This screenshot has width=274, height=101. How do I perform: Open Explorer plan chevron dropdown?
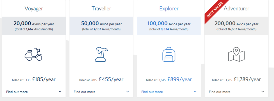tap(195, 92)
